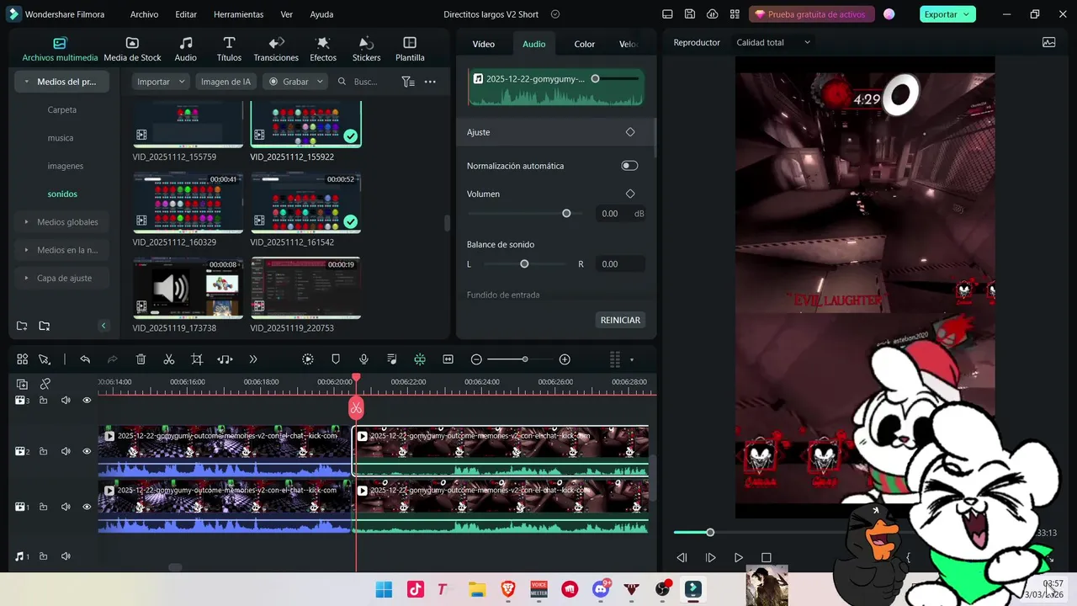
Task: Select thumbnail VID_20251119_173738
Action: pyautogui.click(x=188, y=288)
